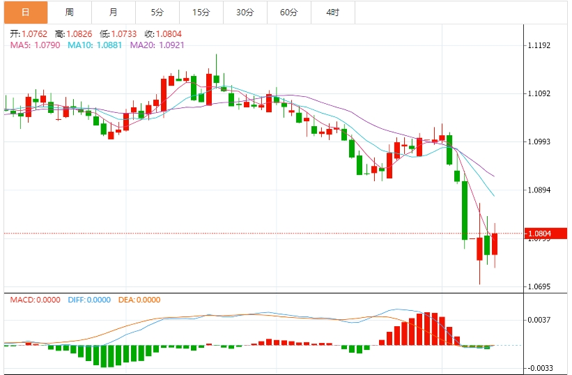Click the DIFF: 0.0000 label
Viewport: 572px width, 375px height.
[x=89, y=300]
